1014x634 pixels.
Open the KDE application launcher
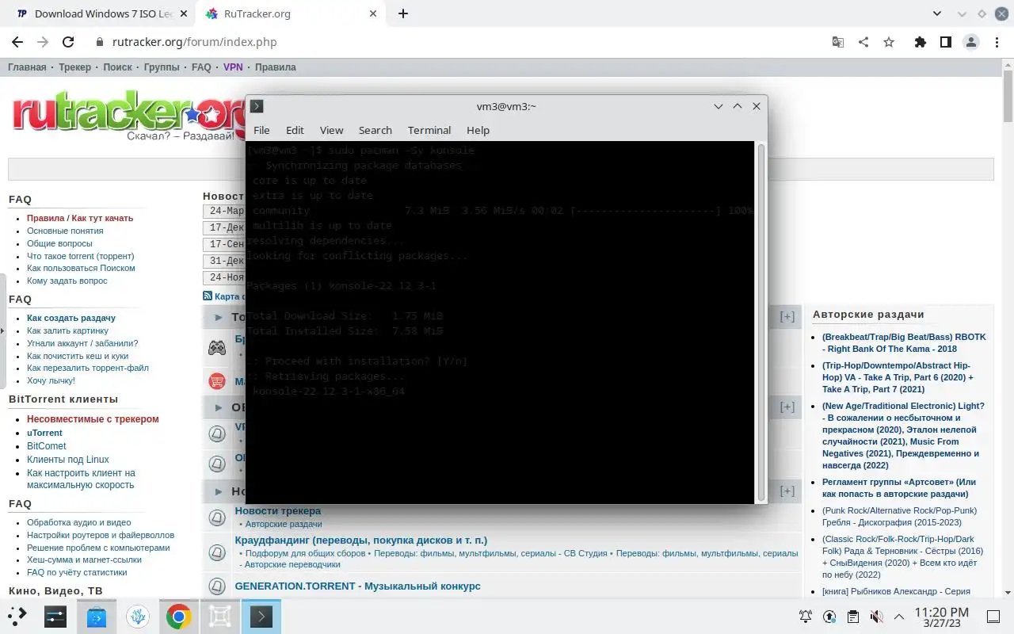pos(17,616)
